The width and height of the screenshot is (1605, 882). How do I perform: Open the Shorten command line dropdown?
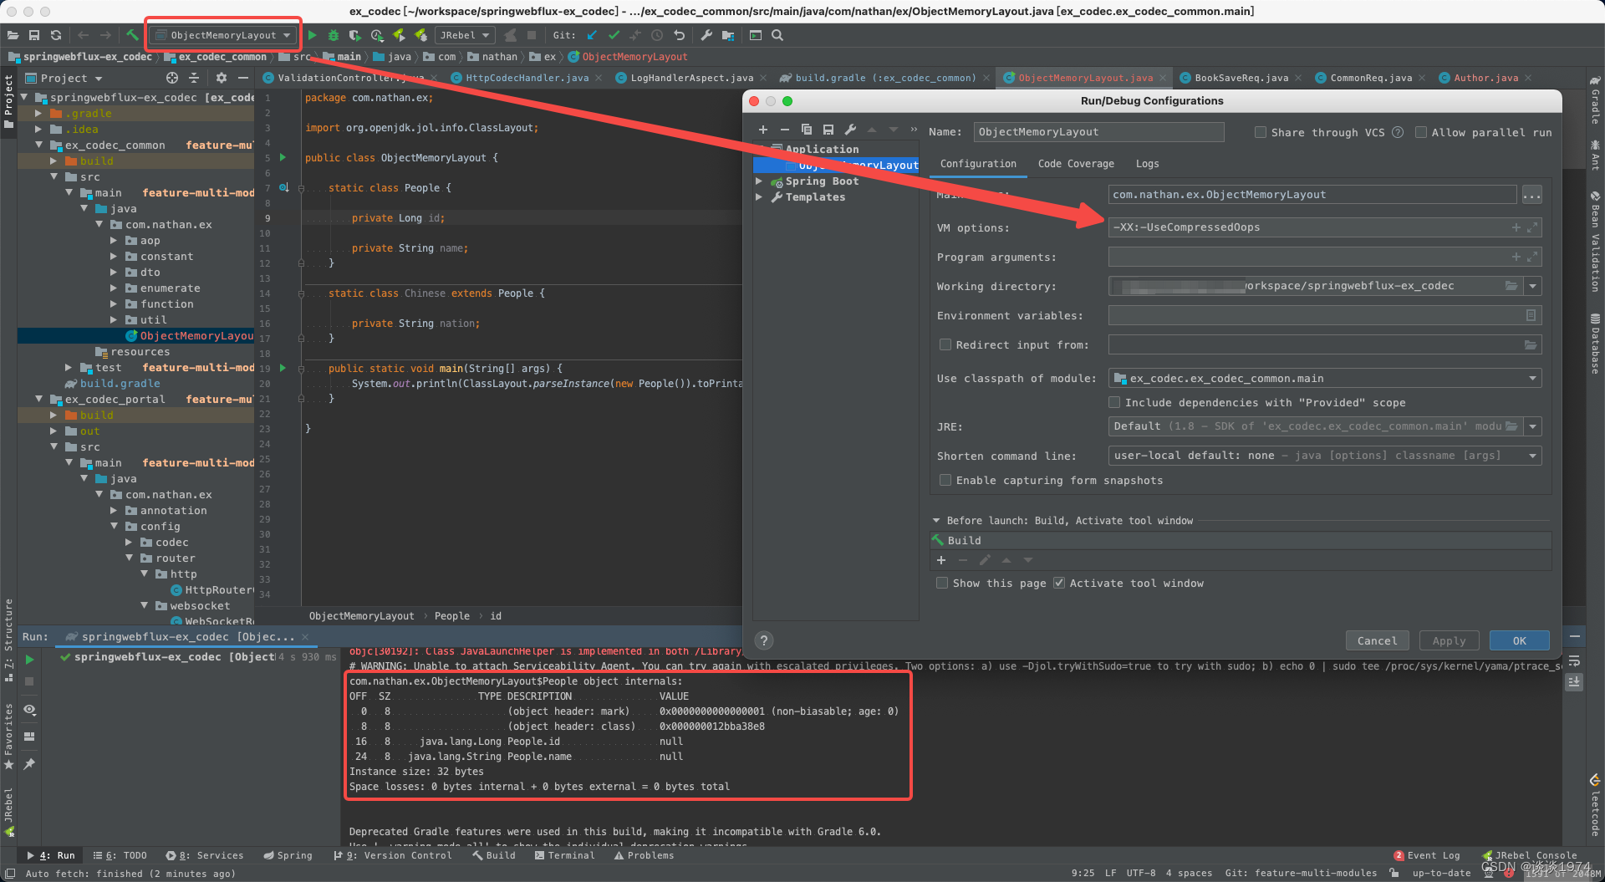pyautogui.click(x=1325, y=456)
